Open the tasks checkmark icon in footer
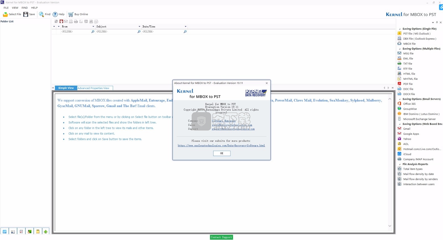The image size is (443, 240). point(21,232)
